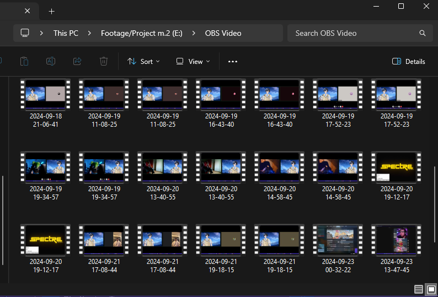The height and width of the screenshot is (297, 438).
Task: Click the Delete trash can icon
Action: (x=104, y=61)
